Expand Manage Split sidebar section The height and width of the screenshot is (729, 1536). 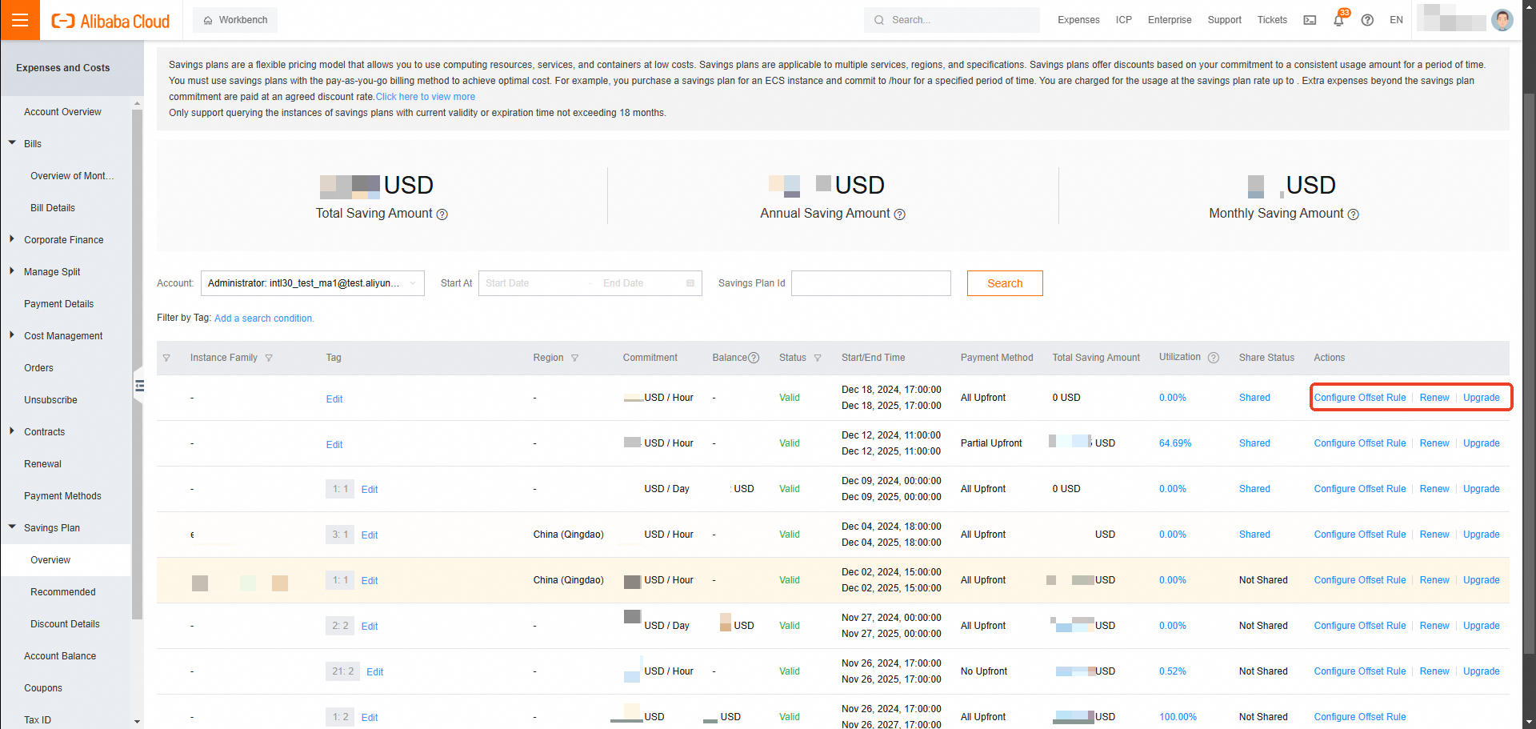(12, 271)
